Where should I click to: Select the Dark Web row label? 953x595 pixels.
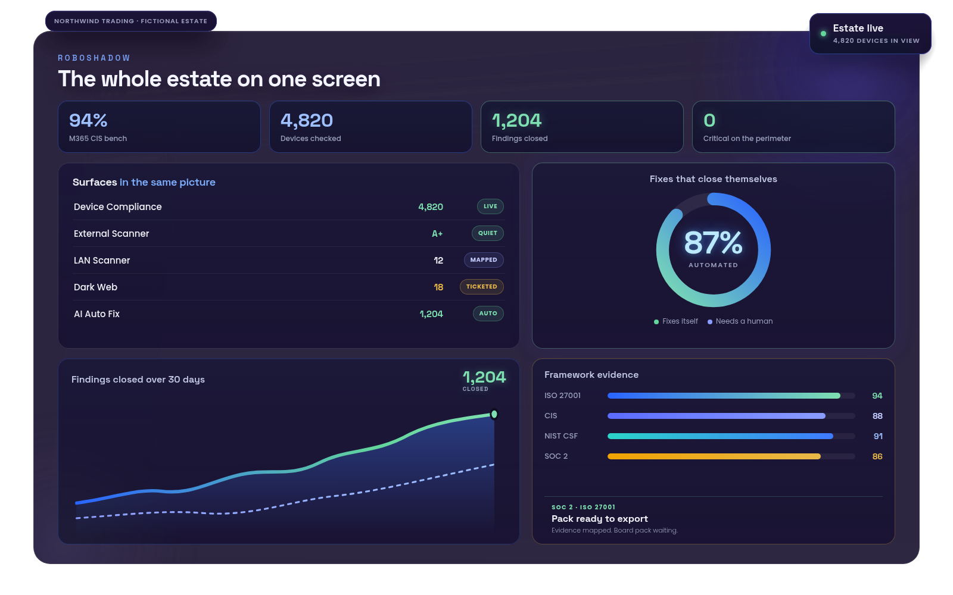click(95, 287)
